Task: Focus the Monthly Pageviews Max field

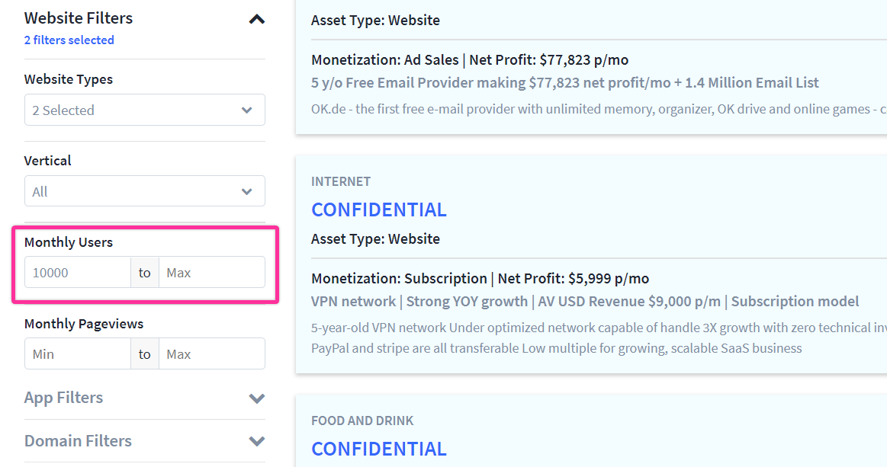Action: [x=211, y=354]
